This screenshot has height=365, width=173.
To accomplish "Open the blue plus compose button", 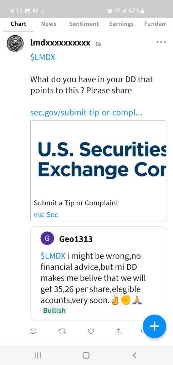I will coord(154,326).
